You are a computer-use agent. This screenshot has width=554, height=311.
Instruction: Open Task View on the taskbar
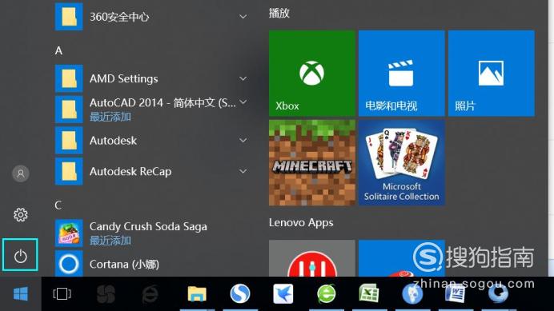(62, 293)
